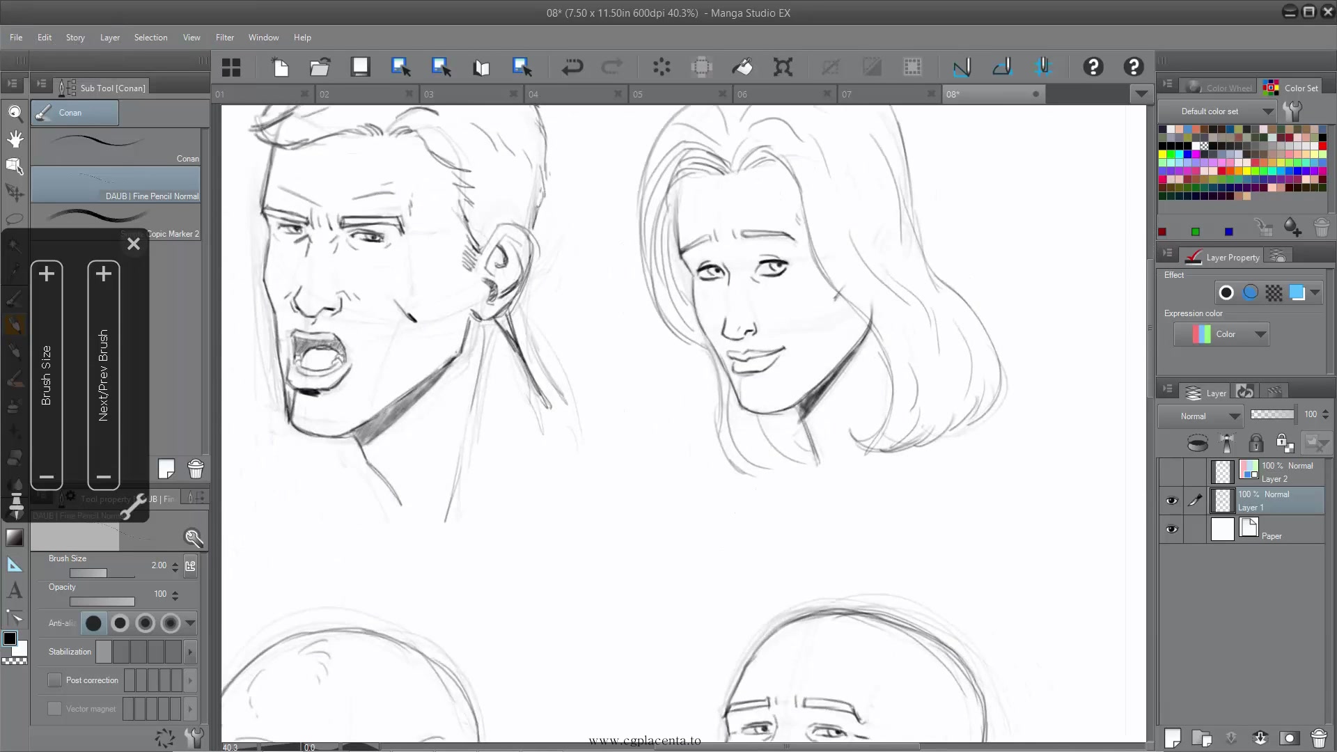
Task: Open the Story menu
Action: click(75, 38)
